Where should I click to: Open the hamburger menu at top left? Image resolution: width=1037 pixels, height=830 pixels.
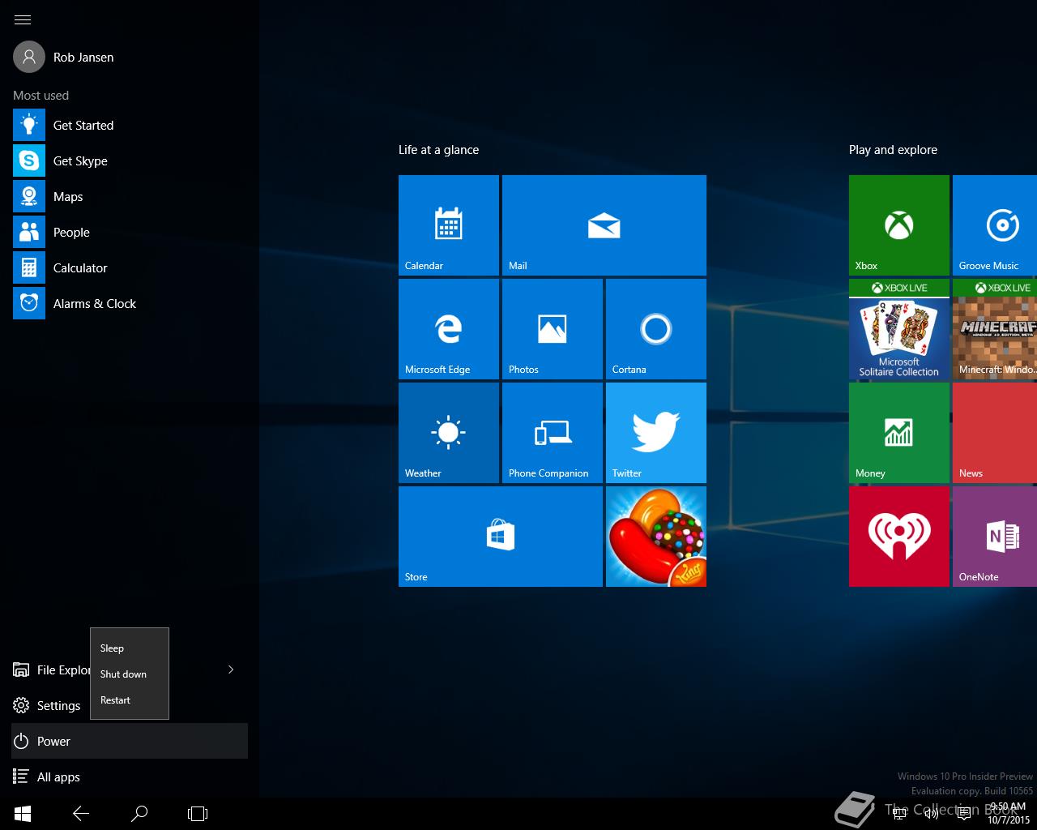23,19
